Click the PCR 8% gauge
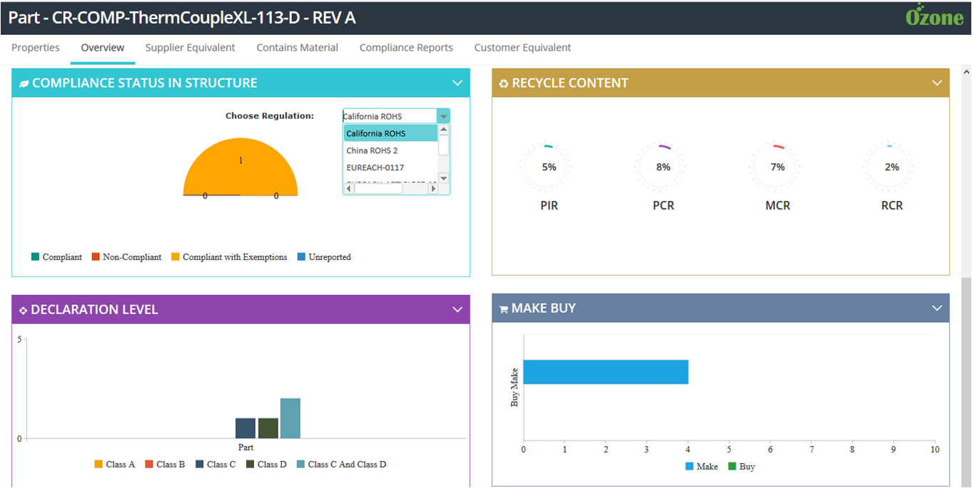 [663, 167]
